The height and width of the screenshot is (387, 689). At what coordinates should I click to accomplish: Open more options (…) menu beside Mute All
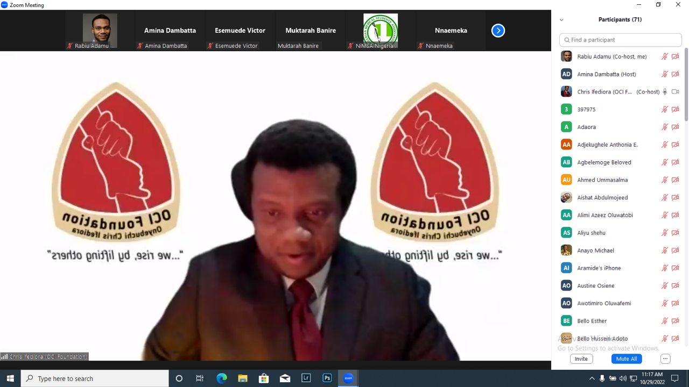[665, 359]
